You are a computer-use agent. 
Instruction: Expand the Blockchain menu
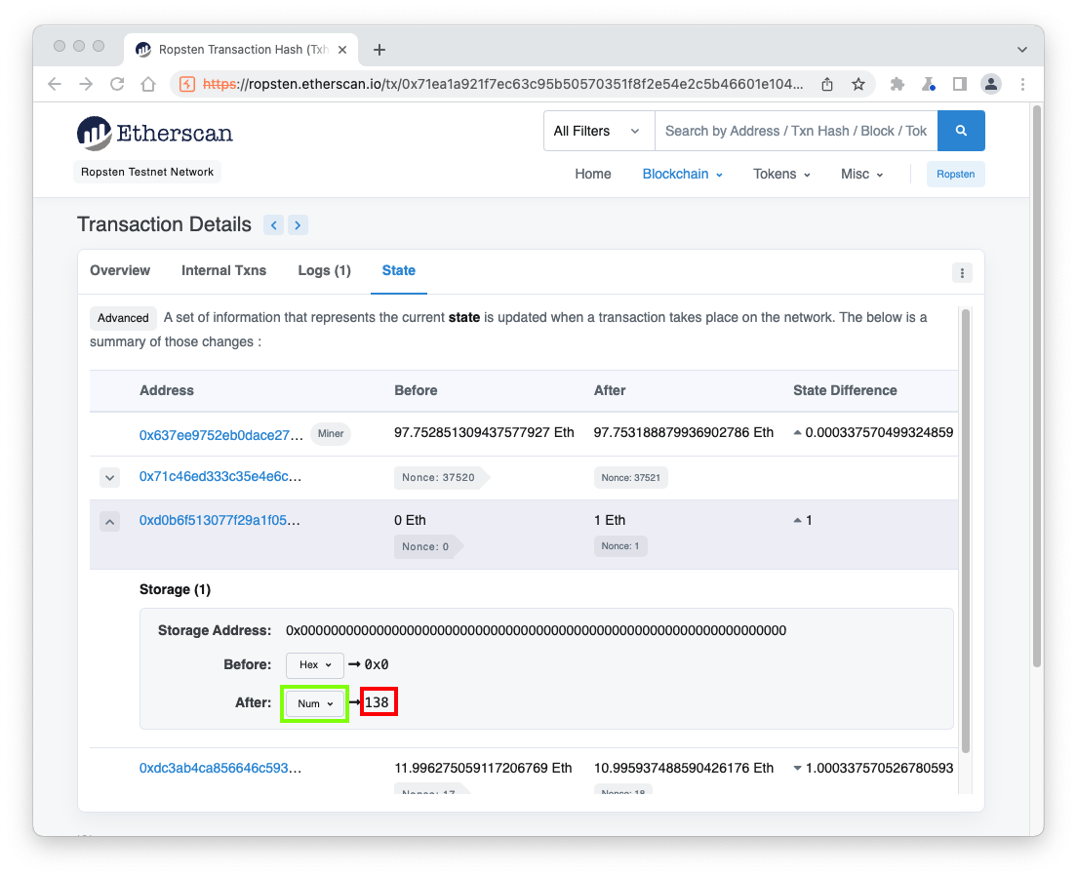pyautogui.click(x=682, y=174)
